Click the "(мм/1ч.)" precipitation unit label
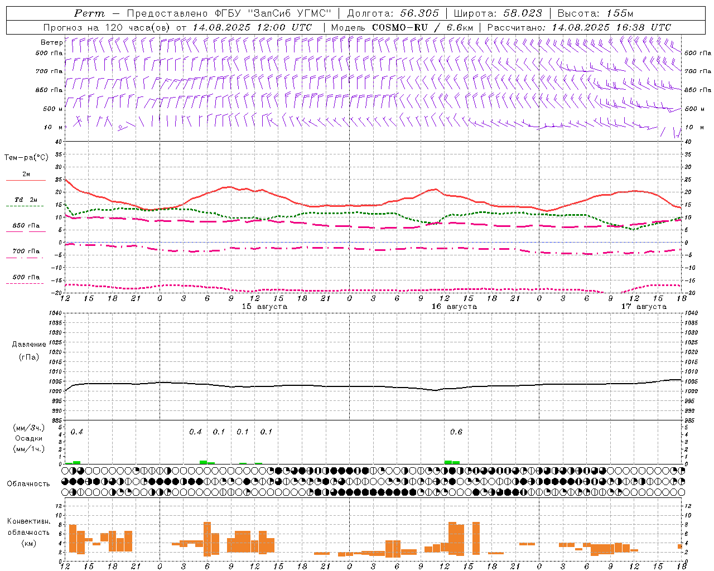714x571 pixels. tap(29, 449)
